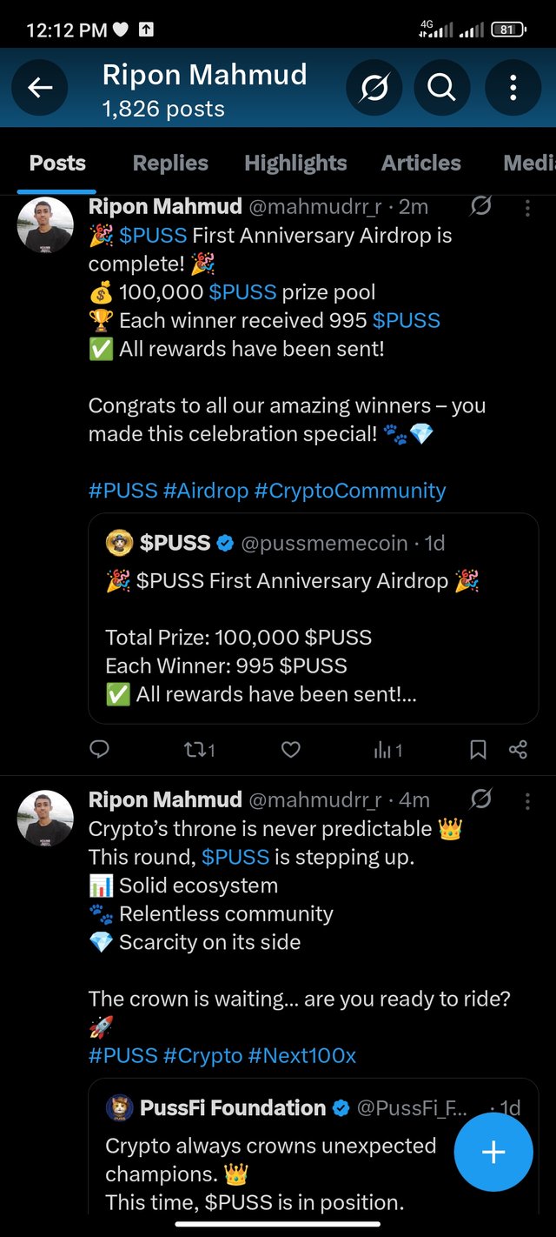Switch to the Highlights tab

[295, 163]
